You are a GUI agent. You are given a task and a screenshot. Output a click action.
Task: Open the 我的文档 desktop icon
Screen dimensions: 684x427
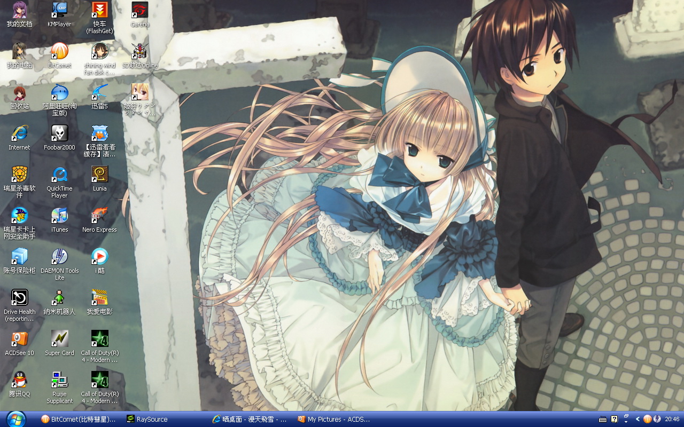click(19, 14)
